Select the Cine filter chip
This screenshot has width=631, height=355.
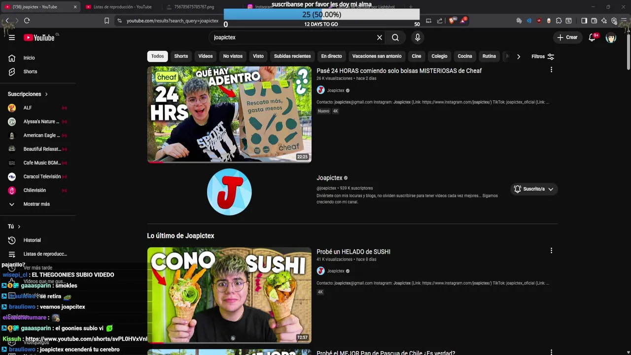pos(417,56)
